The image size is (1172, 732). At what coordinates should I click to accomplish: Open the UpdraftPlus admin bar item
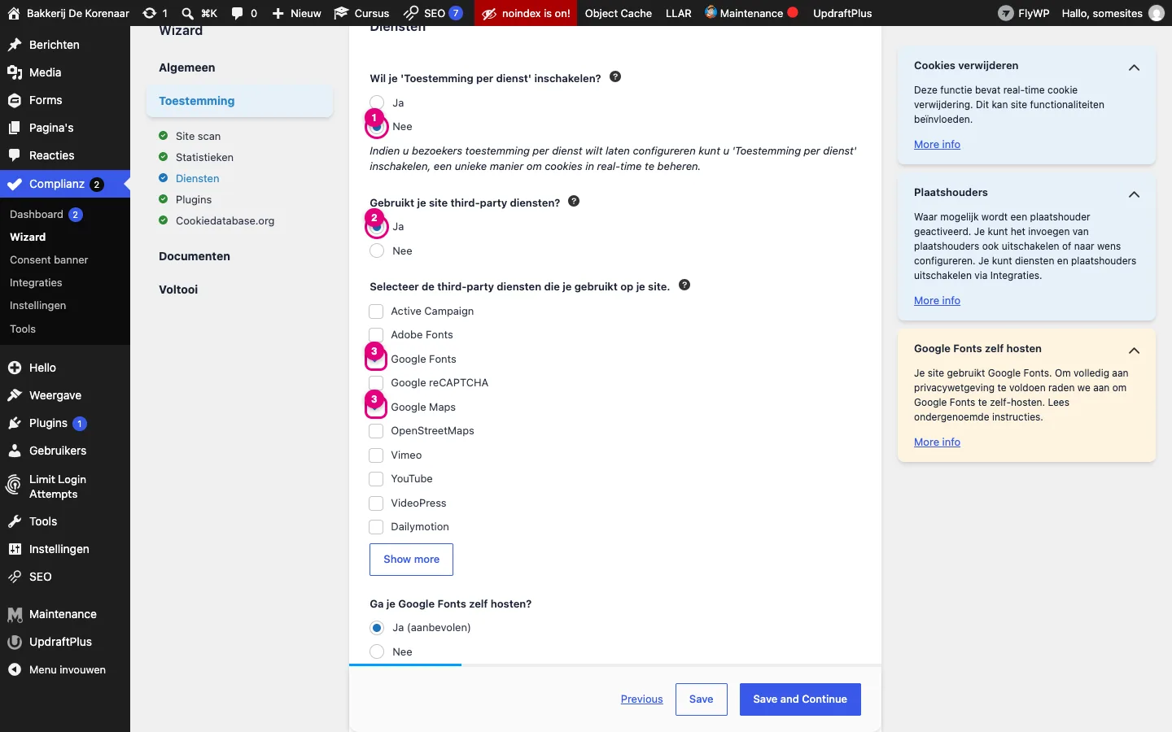pos(842,13)
